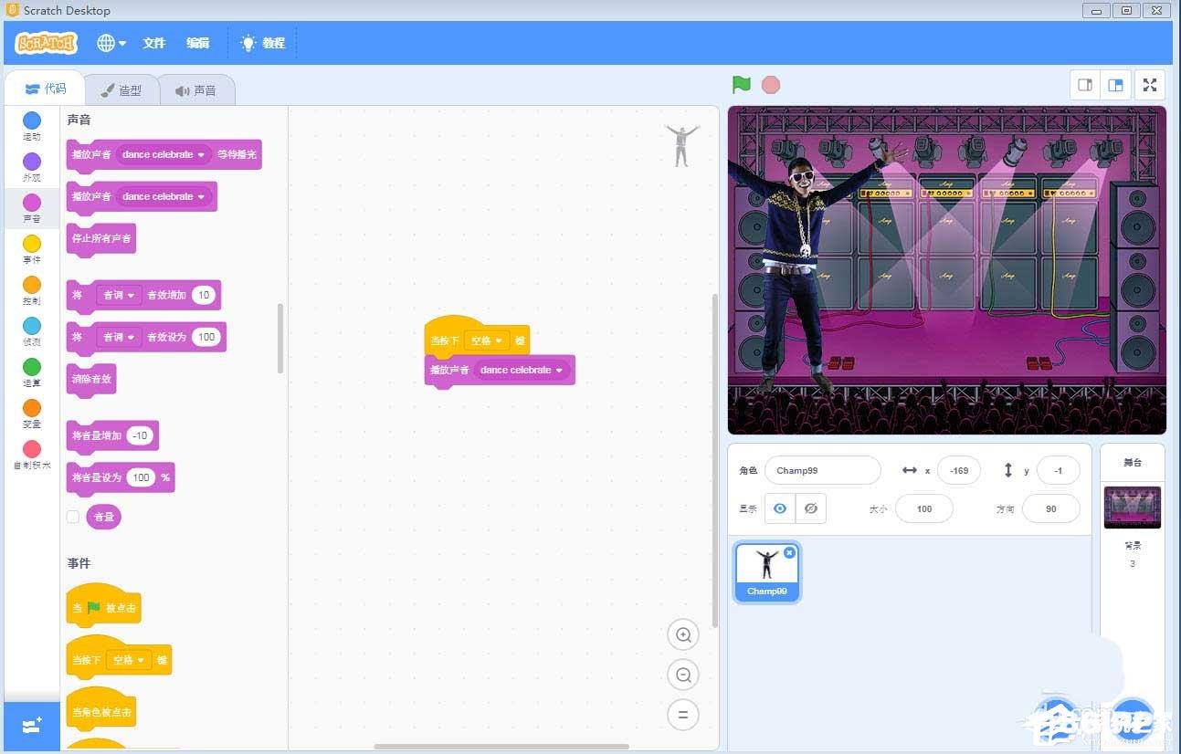Image resolution: width=1181 pixels, height=754 pixels.
Task: Click the block palette vertical scrollbar
Action: point(280,339)
